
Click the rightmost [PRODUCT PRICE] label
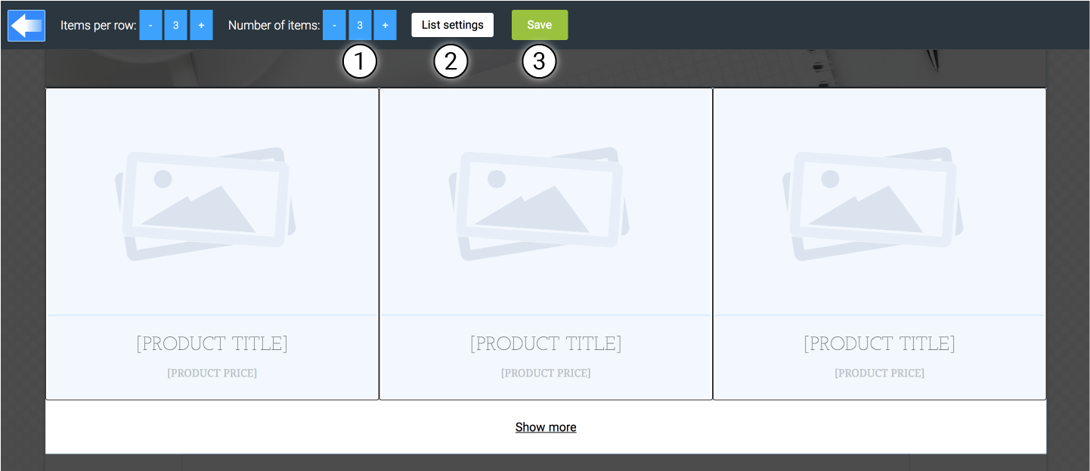pos(879,373)
